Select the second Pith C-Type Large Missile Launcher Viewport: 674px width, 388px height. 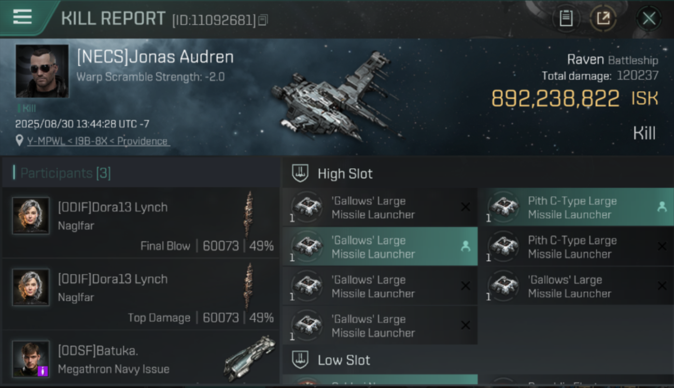coord(577,247)
